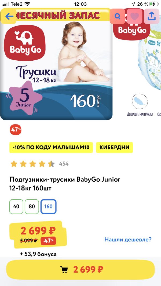This screenshot has height=286, width=161.
Task: Tap the КИБЕРДНИ promo tag
Action: pyautogui.click(x=115, y=147)
